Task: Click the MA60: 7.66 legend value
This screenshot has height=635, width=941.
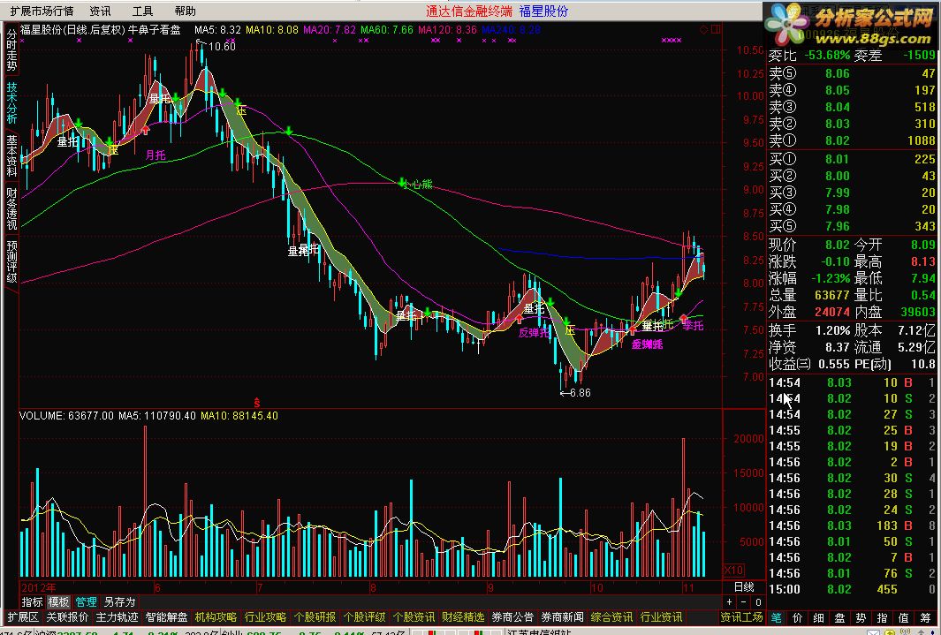Action: 387,29
